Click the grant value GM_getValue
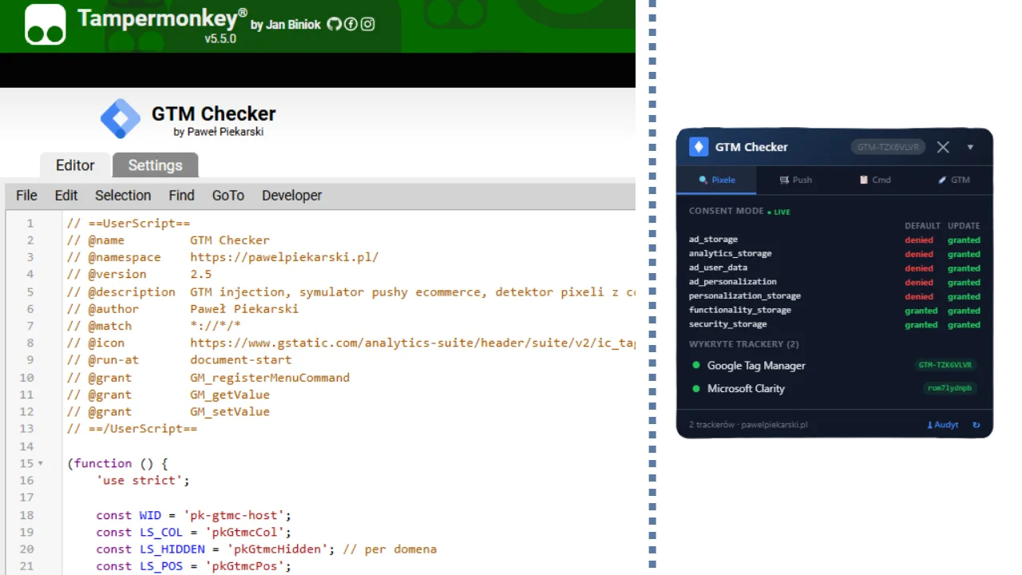Image resolution: width=1022 pixels, height=575 pixels. [x=230, y=395]
